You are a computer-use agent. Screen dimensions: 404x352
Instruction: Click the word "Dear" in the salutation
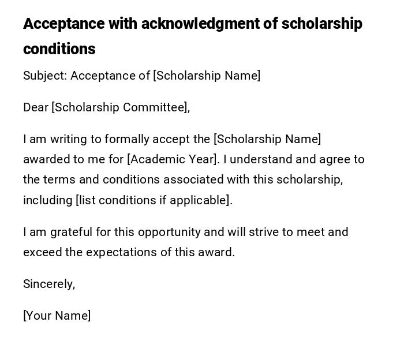pyautogui.click(x=36, y=107)
